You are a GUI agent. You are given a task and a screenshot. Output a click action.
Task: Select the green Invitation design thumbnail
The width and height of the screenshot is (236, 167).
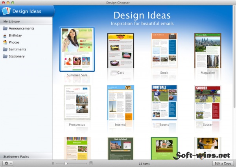(x=164, y=148)
